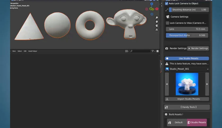The image size is (222, 128).
Task: Enable Auto Lock Camera to Object checkbox
Action: point(166,3)
